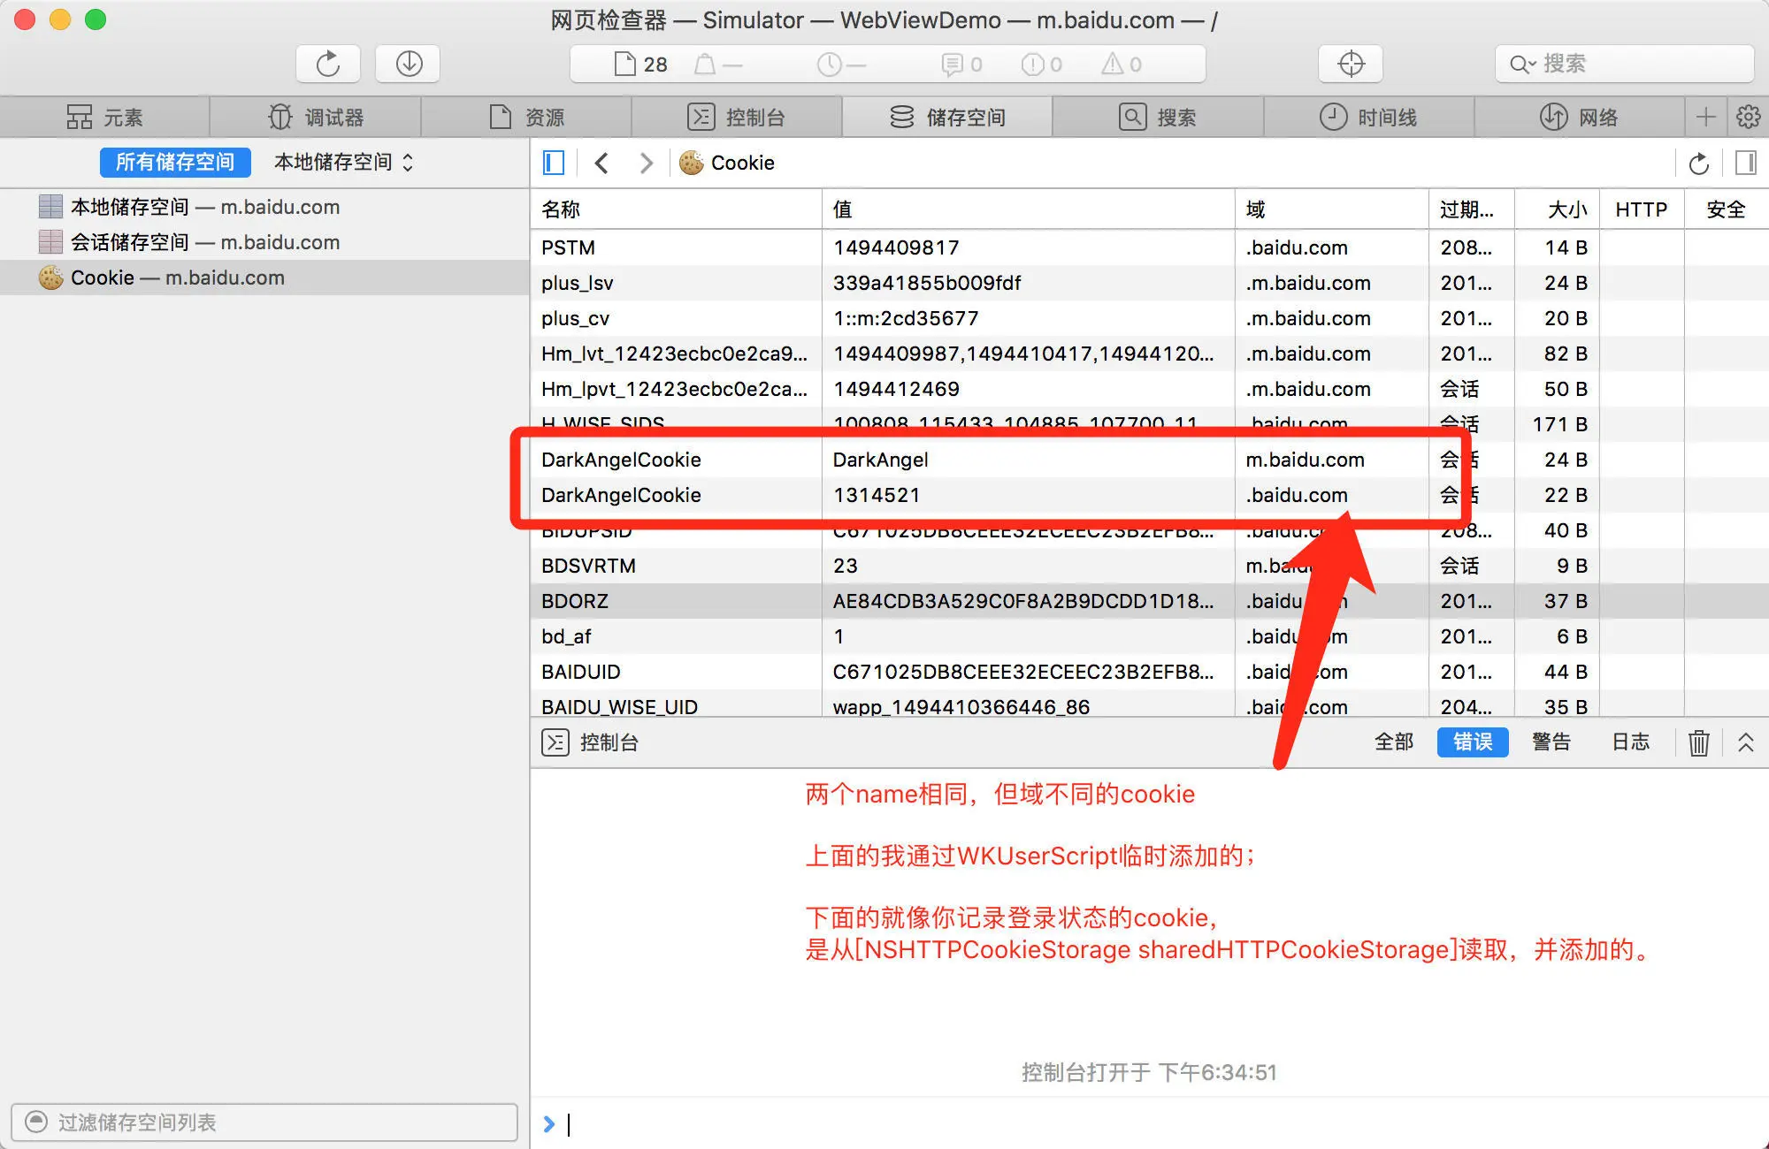This screenshot has width=1769, height=1149.
Task: Clear console with trash icon
Action: point(1698,742)
